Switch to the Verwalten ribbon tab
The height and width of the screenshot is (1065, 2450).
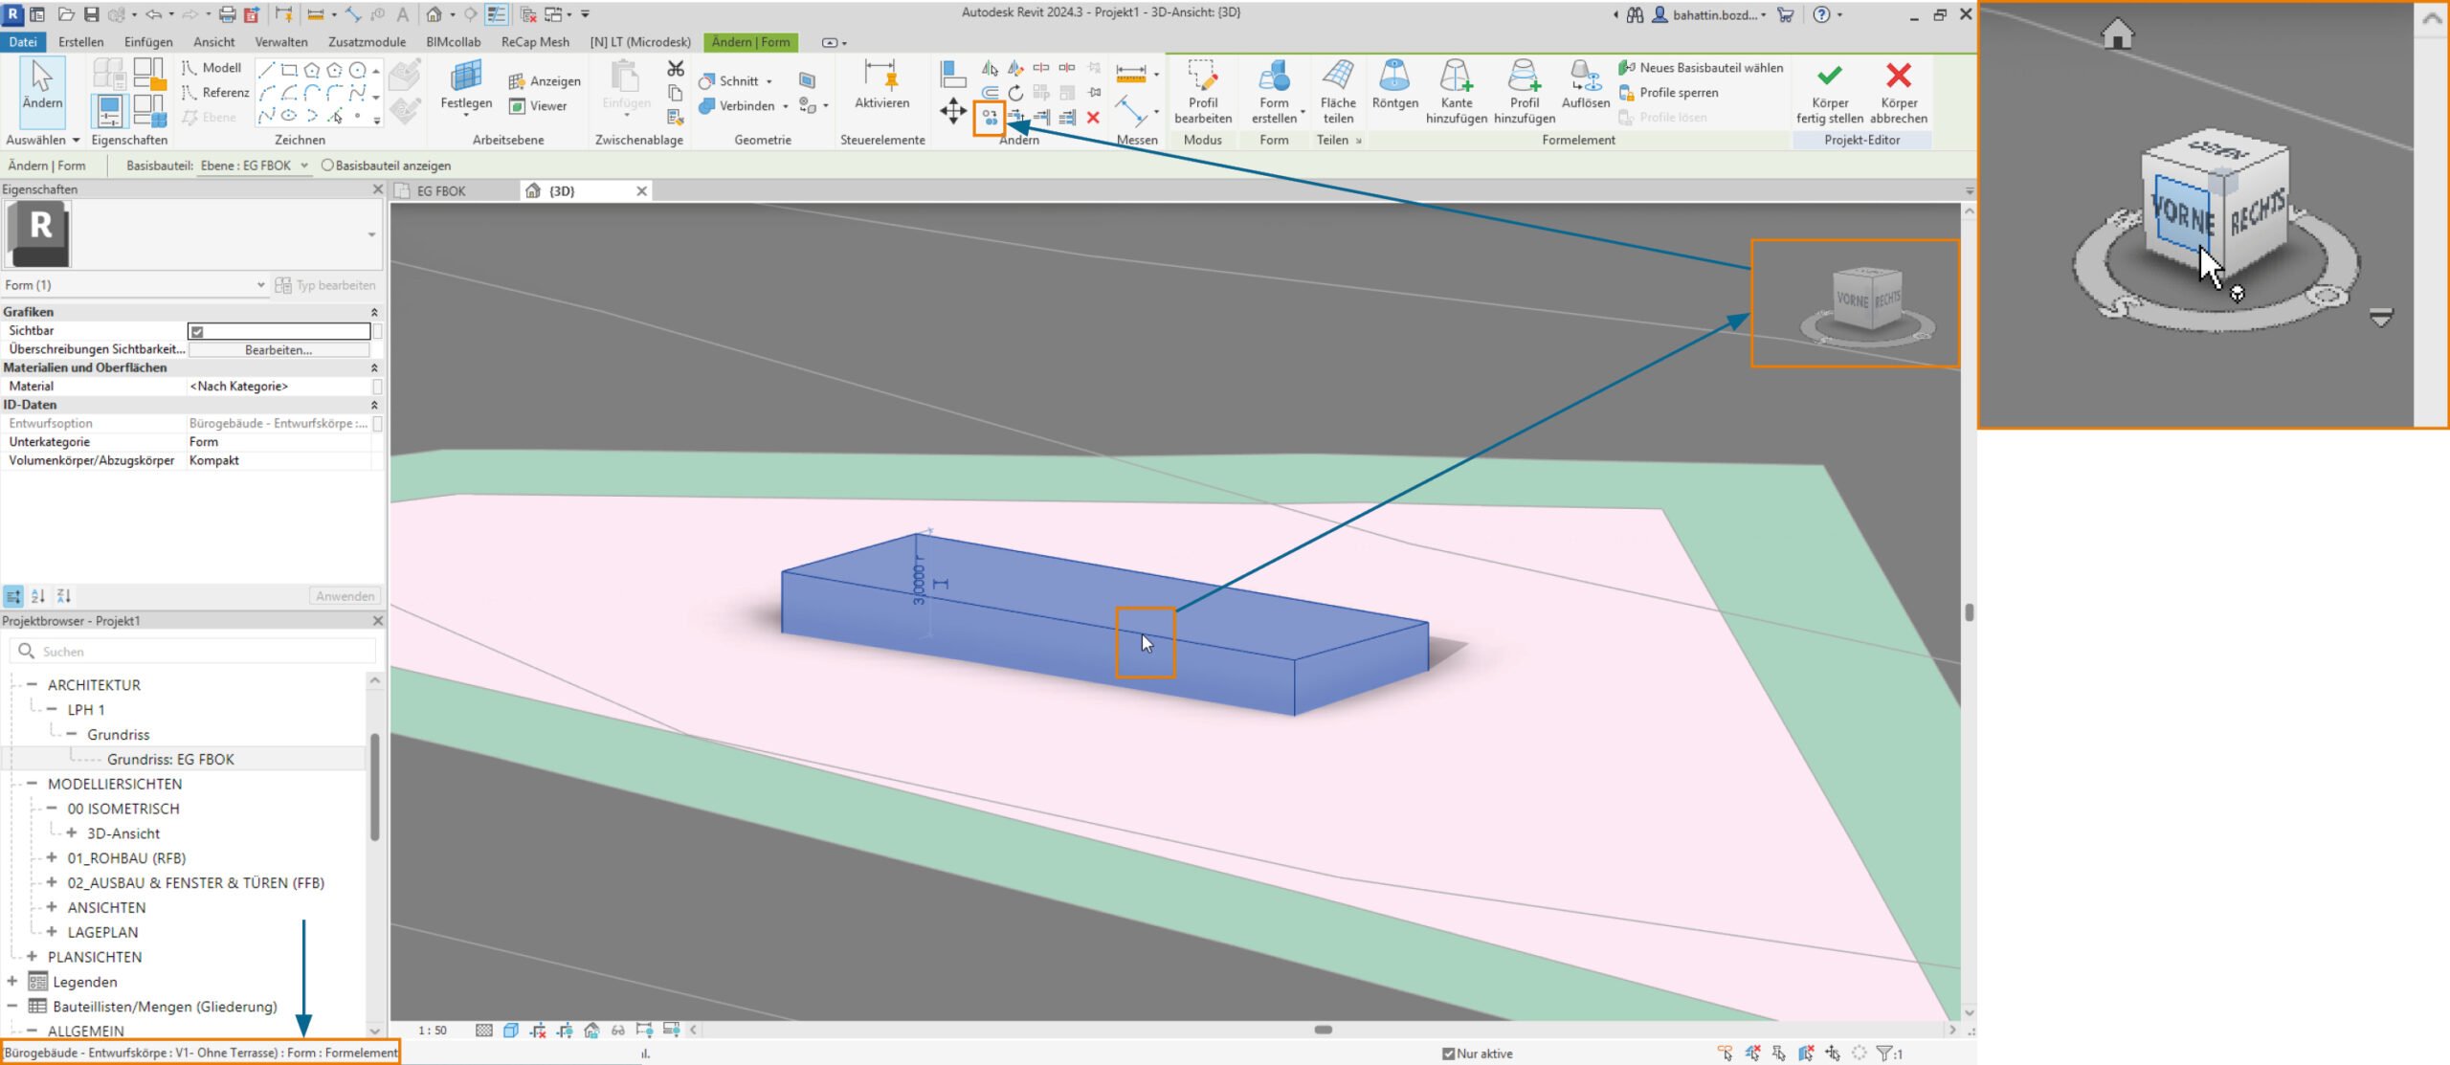coord(281,42)
